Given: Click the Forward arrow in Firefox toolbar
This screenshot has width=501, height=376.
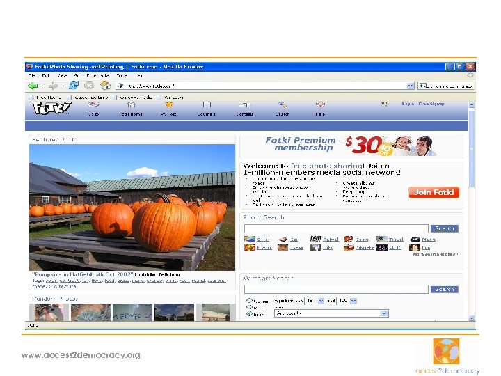Looking at the screenshot, I should pyautogui.click(x=53, y=86).
